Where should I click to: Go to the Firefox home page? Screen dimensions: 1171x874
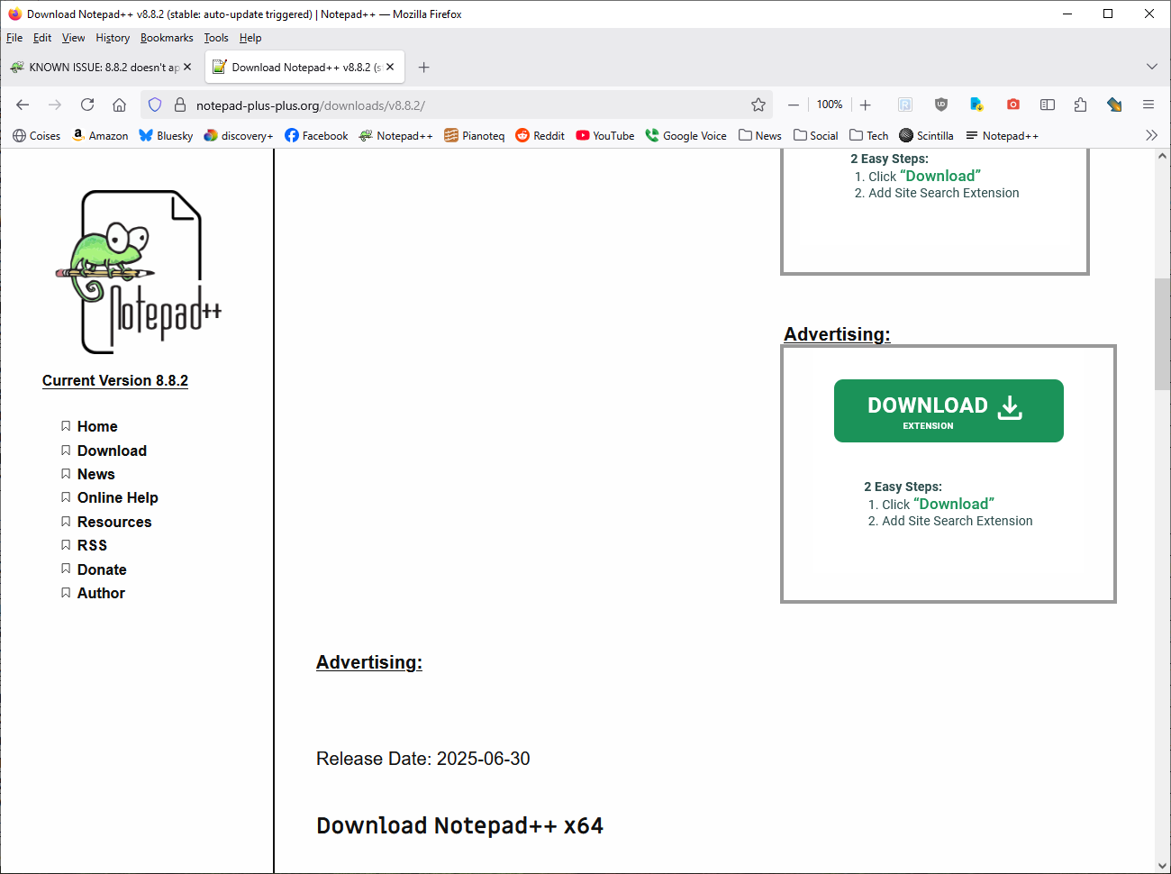119,105
